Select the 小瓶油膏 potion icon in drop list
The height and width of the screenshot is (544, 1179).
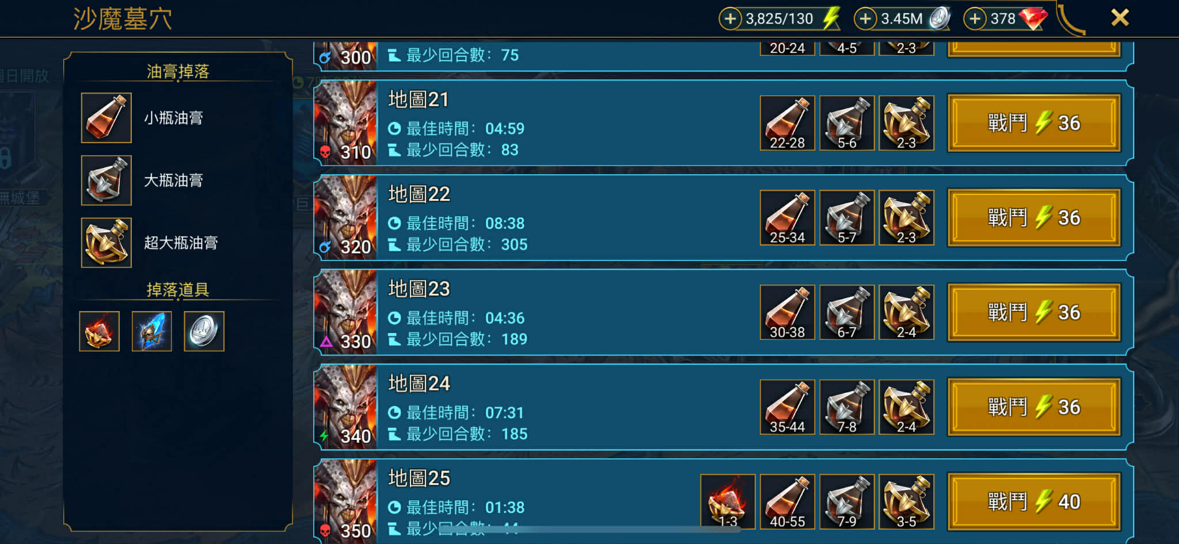coord(107,118)
